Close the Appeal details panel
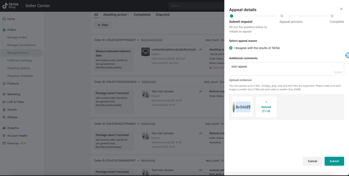Viewport: 349px width, 176px height. click(341, 9)
